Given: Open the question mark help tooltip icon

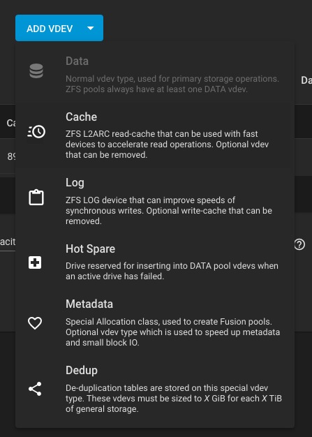Looking at the screenshot, I should tap(299, 244).
